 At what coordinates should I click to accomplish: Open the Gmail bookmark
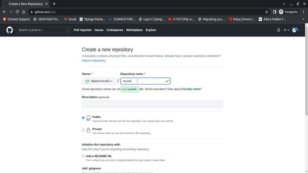[70, 19]
